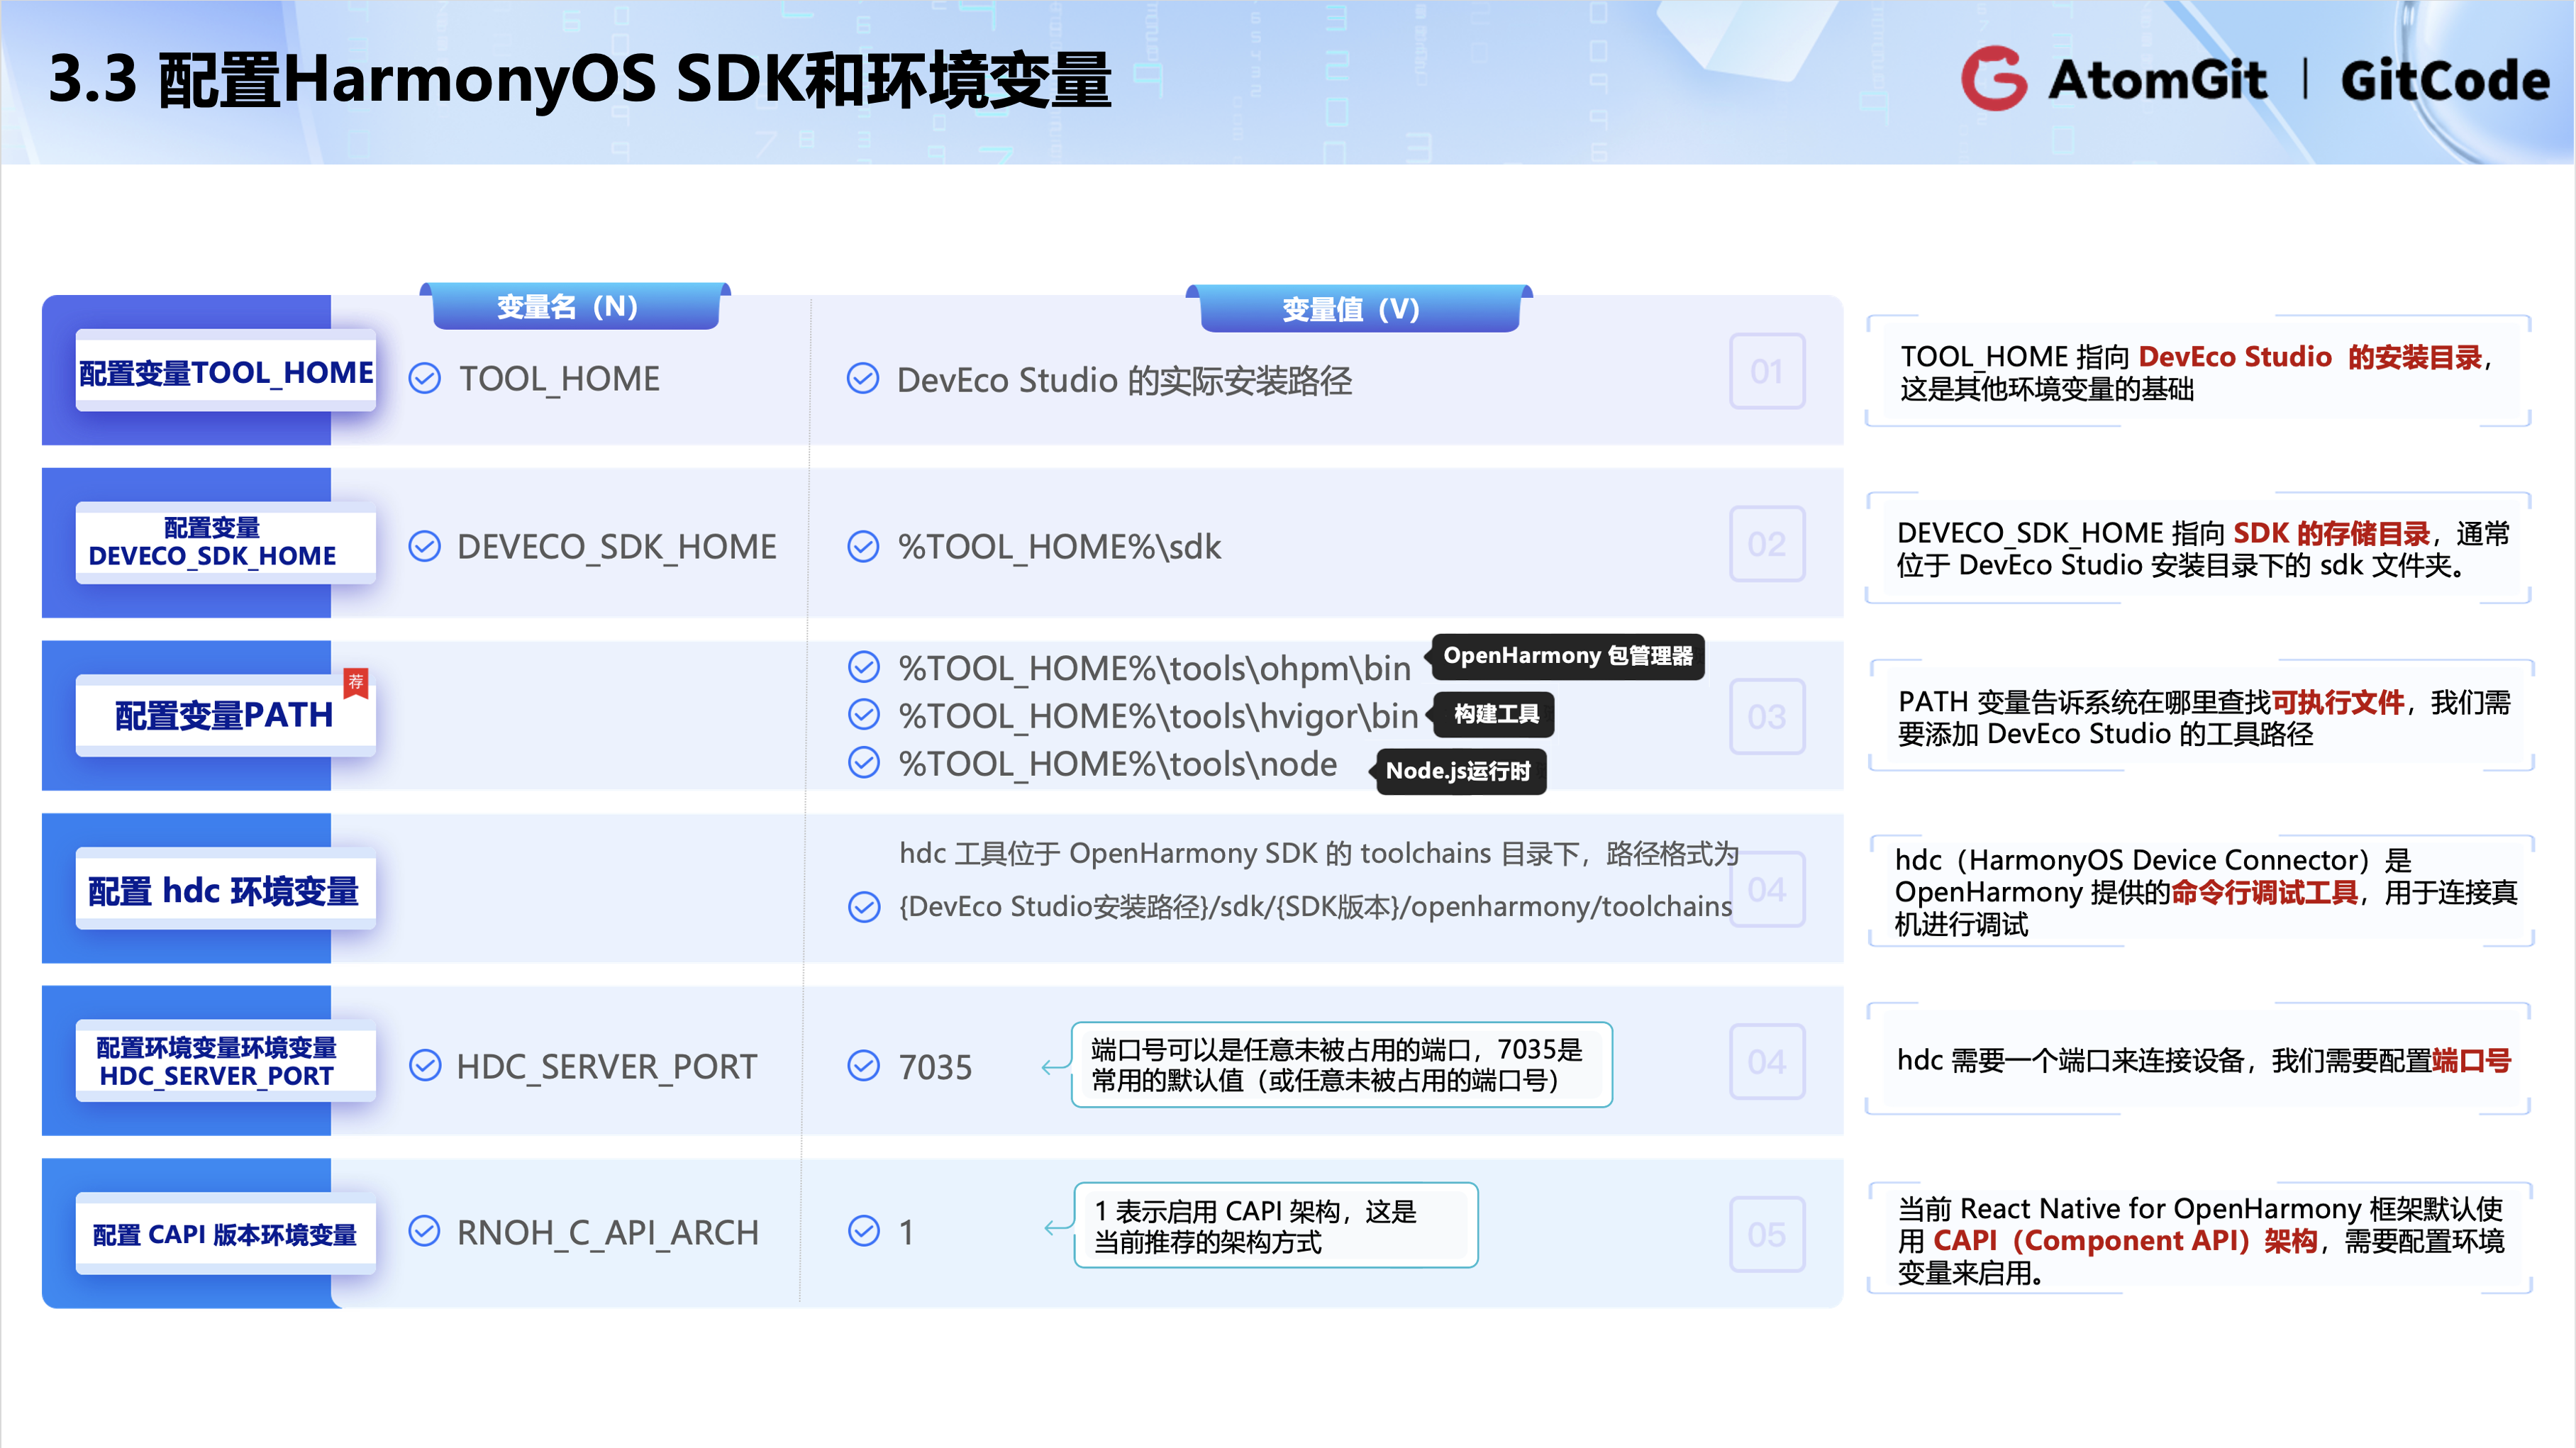This screenshot has height=1448, width=2576.
Task: Click the 03 number badge in PATH row
Action: click(x=1767, y=717)
